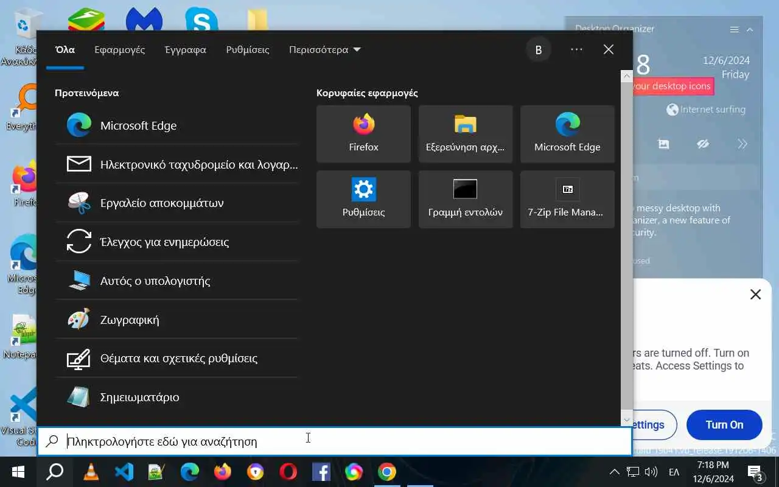
Task: Collapse the Desktop Organizer panel chevron
Action: 750,29
